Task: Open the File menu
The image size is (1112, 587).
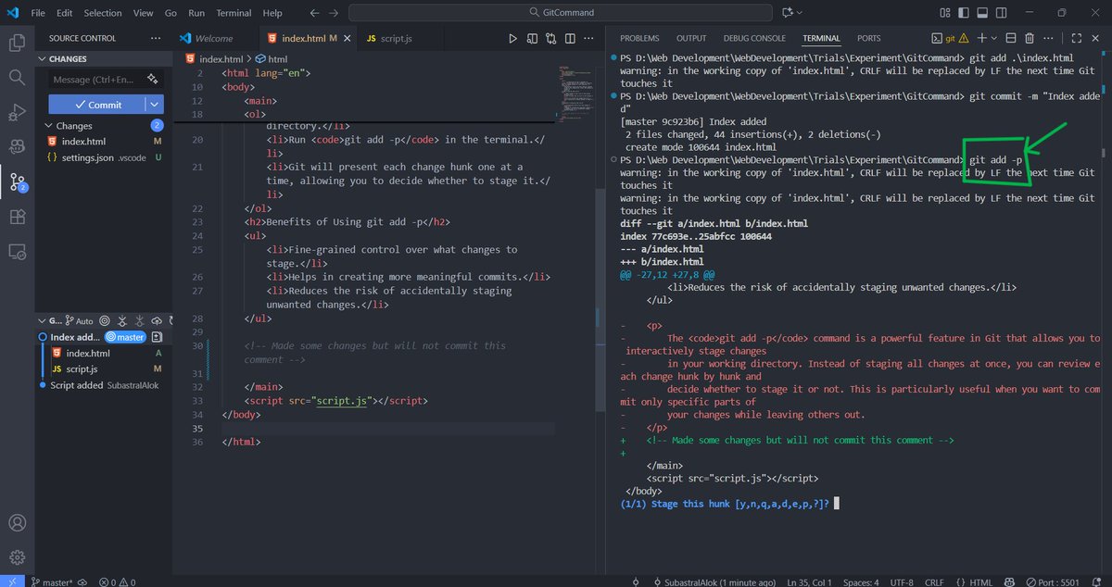Action: (x=38, y=13)
